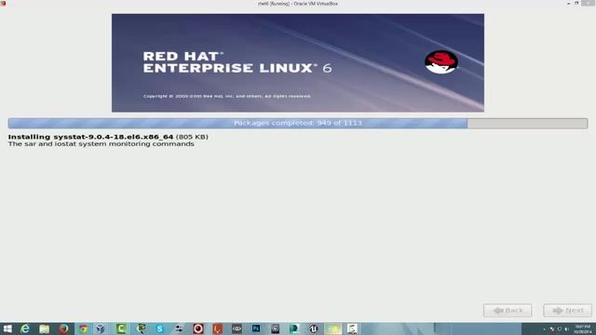Open the rightmost taskbar app icon

coord(352,328)
